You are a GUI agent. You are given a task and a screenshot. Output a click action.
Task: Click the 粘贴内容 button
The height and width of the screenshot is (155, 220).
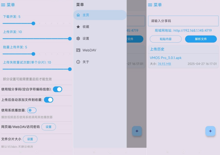click(x=165, y=39)
